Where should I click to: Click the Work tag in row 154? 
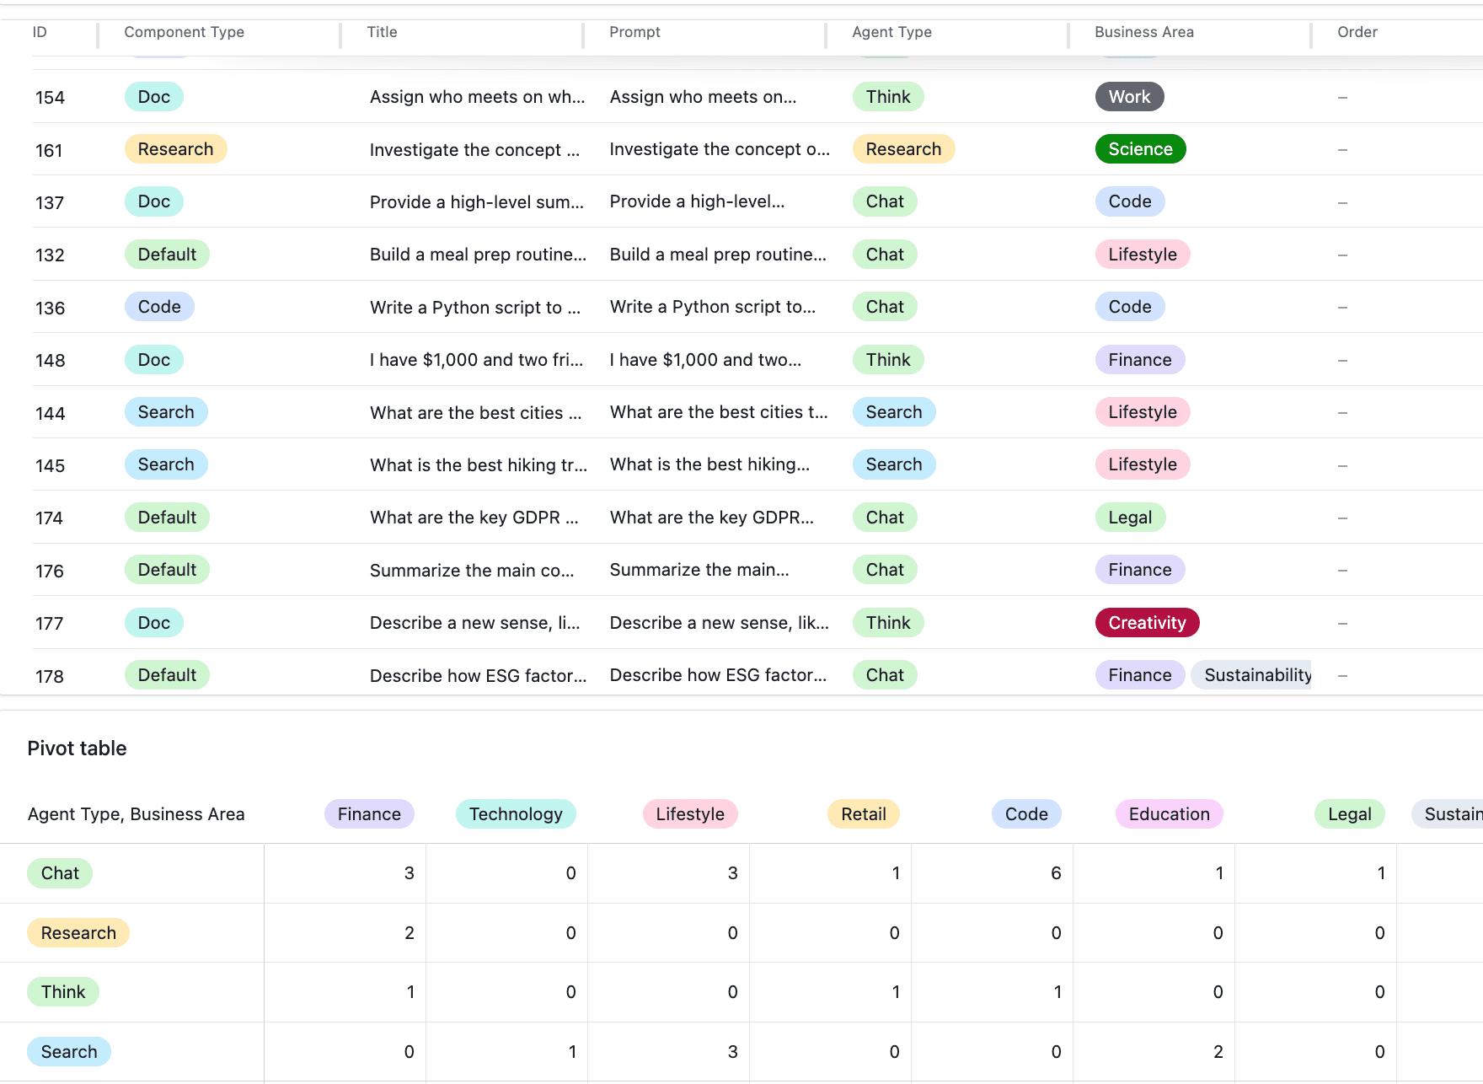tap(1129, 97)
